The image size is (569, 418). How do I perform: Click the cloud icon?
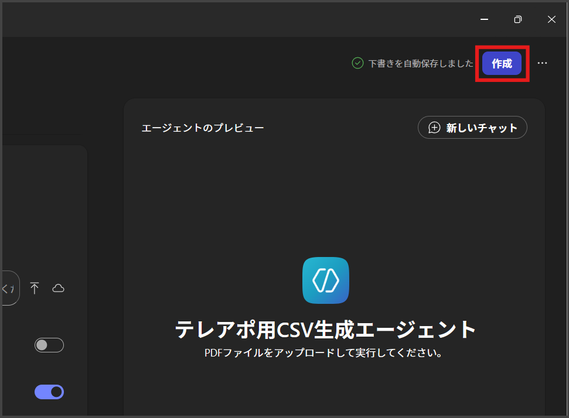(x=58, y=288)
